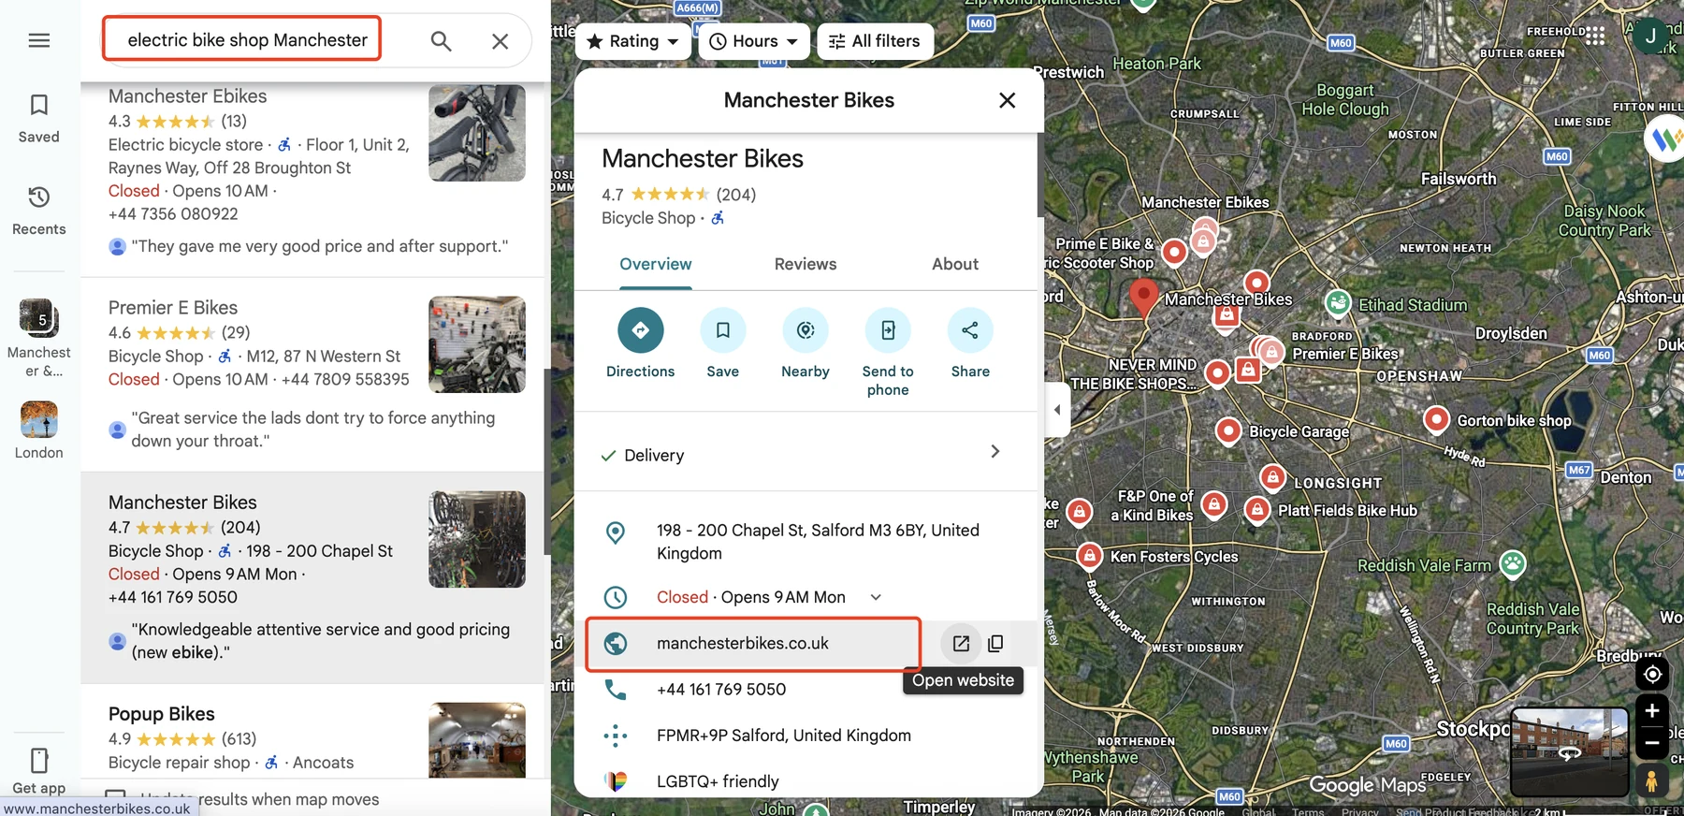Switch to the Overview tab
This screenshot has height=816, width=1684.
point(656,265)
